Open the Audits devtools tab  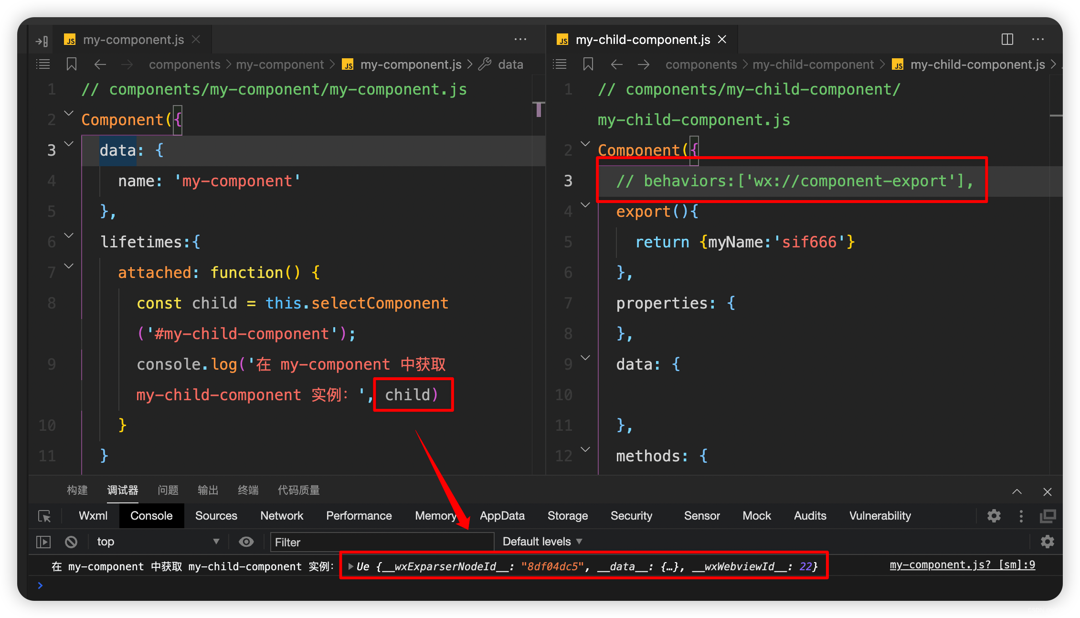[810, 516]
